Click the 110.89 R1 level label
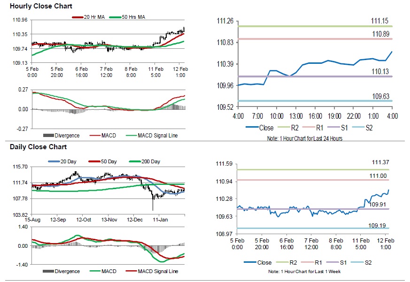The height and width of the screenshot is (282, 410). point(381,34)
